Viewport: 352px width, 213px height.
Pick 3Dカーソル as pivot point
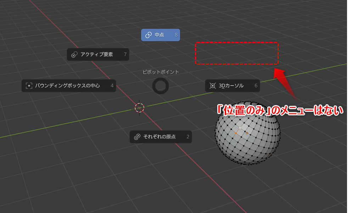tap(232, 86)
